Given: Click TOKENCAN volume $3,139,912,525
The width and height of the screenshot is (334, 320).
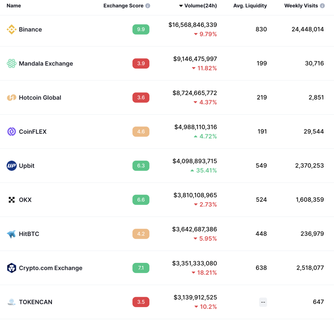Looking at the screenshot, I should pyautogui.click(x=195, y=297).
